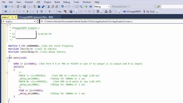Open the File menu
Screen dimensions: 183x103
pos(3,2)
